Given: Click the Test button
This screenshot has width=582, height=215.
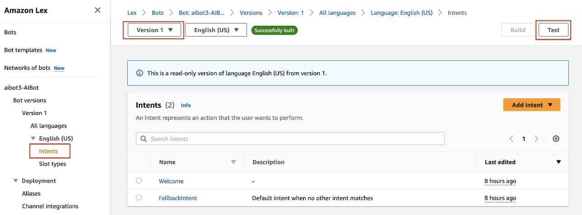Looking at the screenshot, I should 553,30.
